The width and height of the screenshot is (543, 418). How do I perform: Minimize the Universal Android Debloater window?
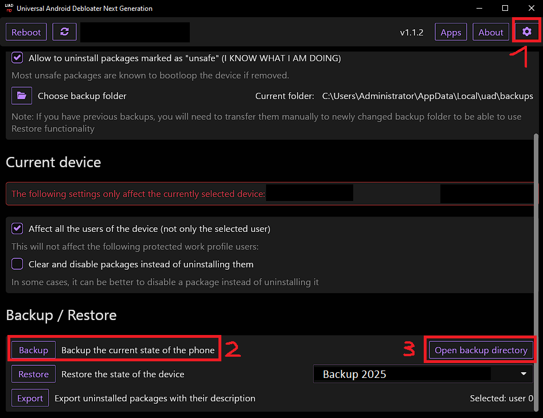[x=478, y=9]
